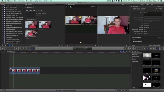Select second angle in angle viewer
This screenshot has height=92, width=164.
tap(89, 20)
